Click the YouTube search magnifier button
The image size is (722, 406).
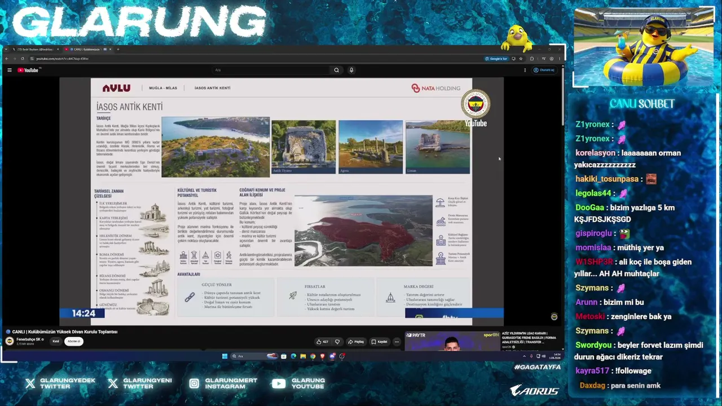337,70
